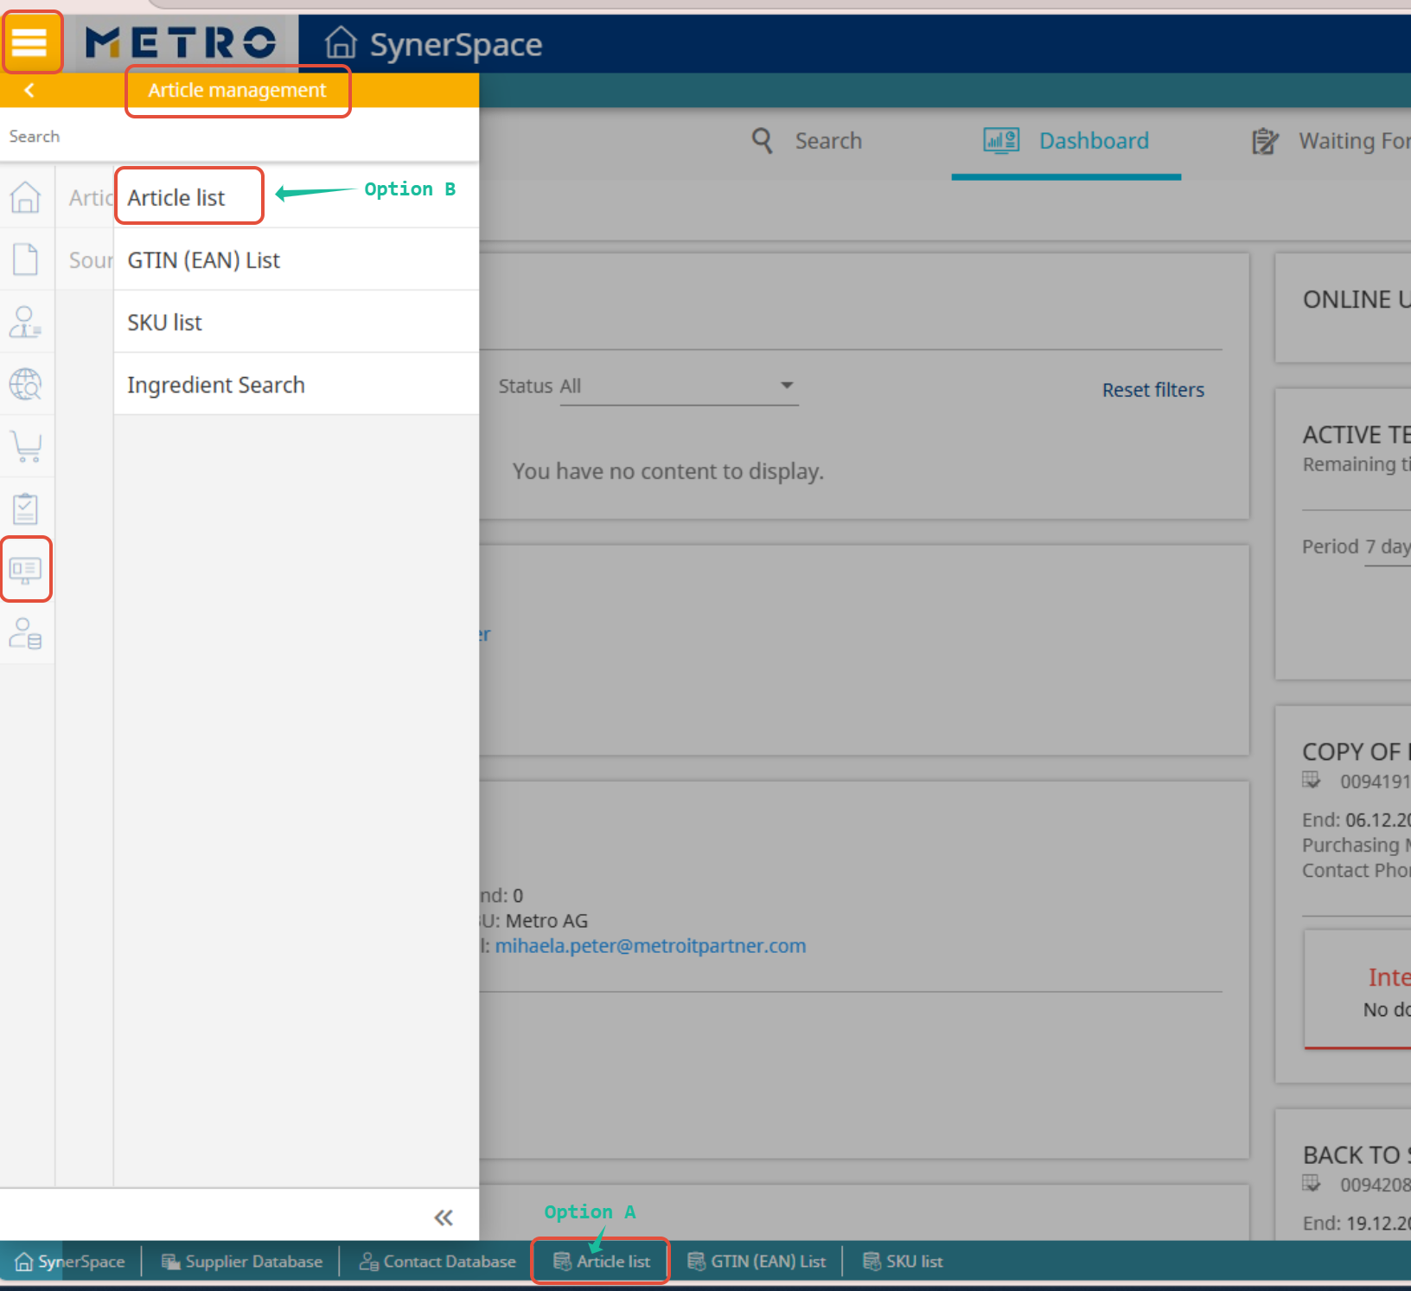Click the SynerSpace title in header
The width and height of the screenshot is (1411, 1291).
click(x=456, y=44)
